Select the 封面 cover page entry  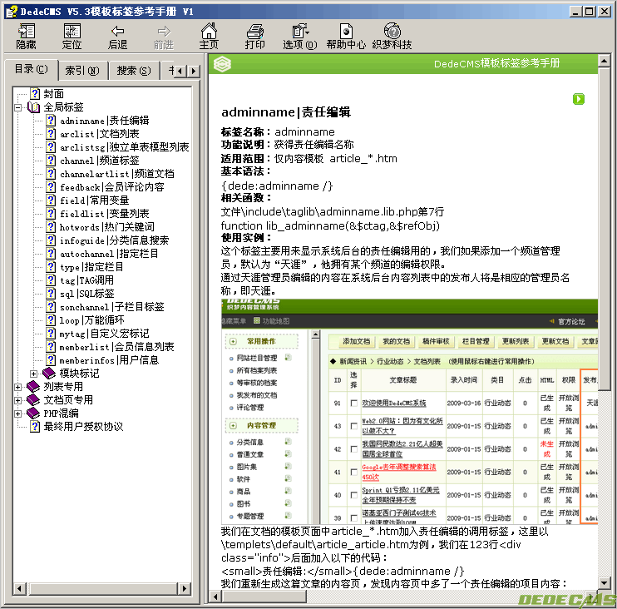(x=53, y=94)
